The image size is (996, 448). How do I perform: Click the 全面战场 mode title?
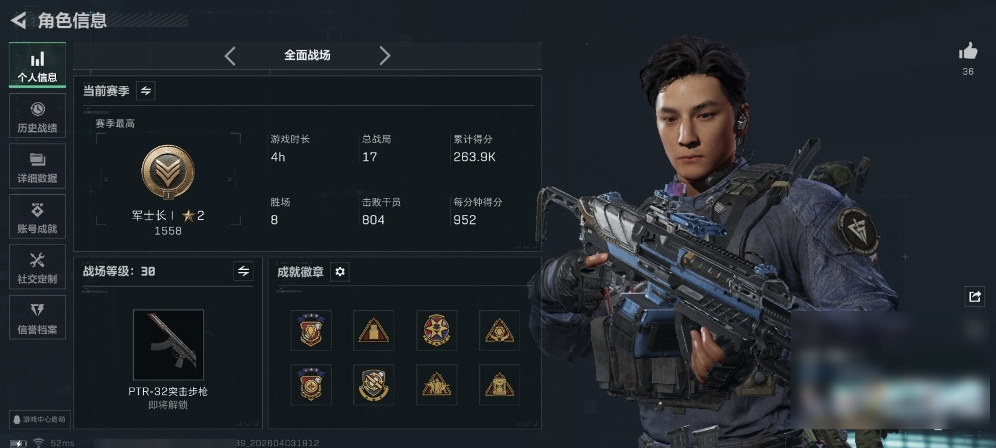[308, 55]
